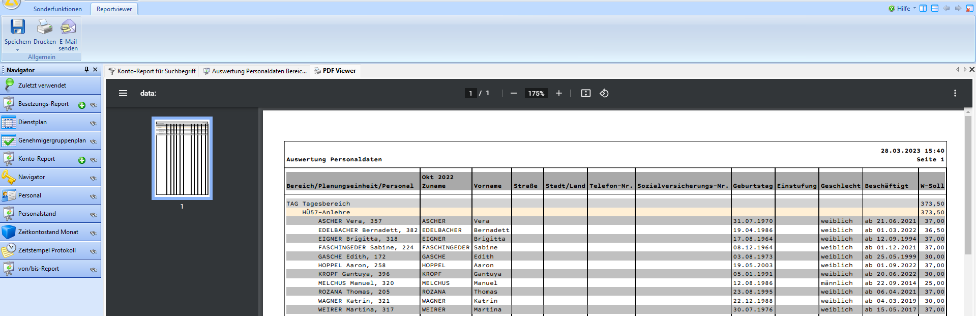Viewport: 976px width, 316px height.
Task: Toggle visibility eye next to Personalstand
Action: 94,215
